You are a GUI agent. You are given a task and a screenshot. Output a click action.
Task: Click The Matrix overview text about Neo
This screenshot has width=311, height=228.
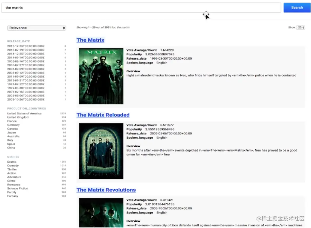click(x=211, y=75)
